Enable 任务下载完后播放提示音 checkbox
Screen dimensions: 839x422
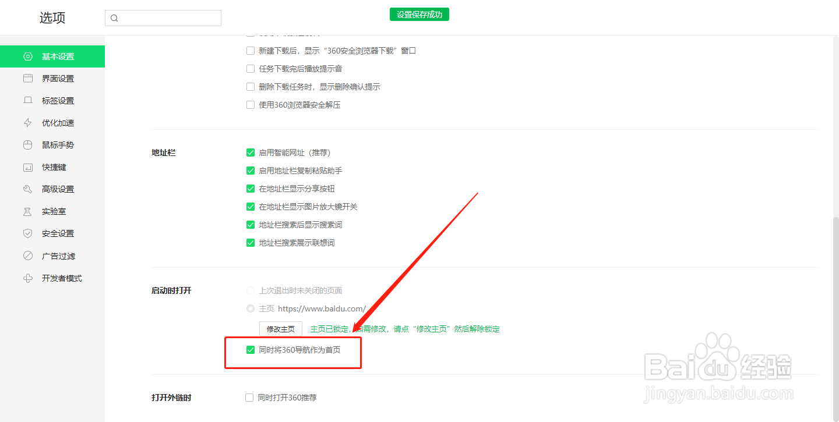pos(251,69)
